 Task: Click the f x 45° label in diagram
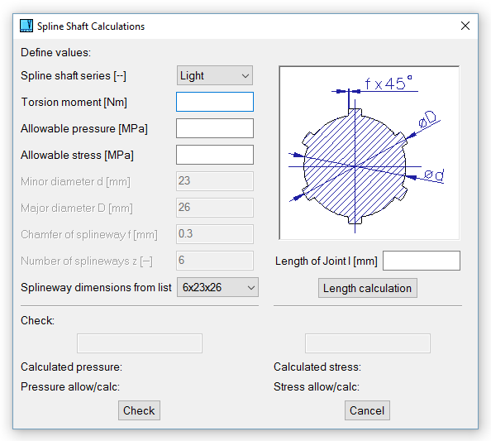[389, 83]
